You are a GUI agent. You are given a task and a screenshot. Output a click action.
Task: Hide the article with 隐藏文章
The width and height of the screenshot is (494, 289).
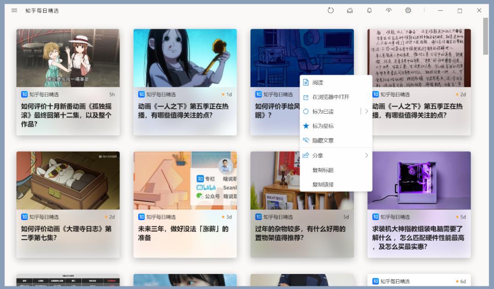325,140
